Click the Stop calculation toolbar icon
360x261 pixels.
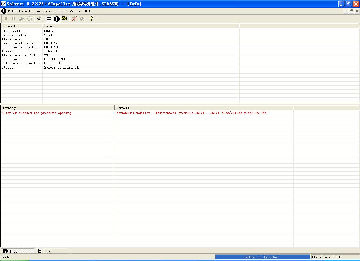tap(6, 19)
